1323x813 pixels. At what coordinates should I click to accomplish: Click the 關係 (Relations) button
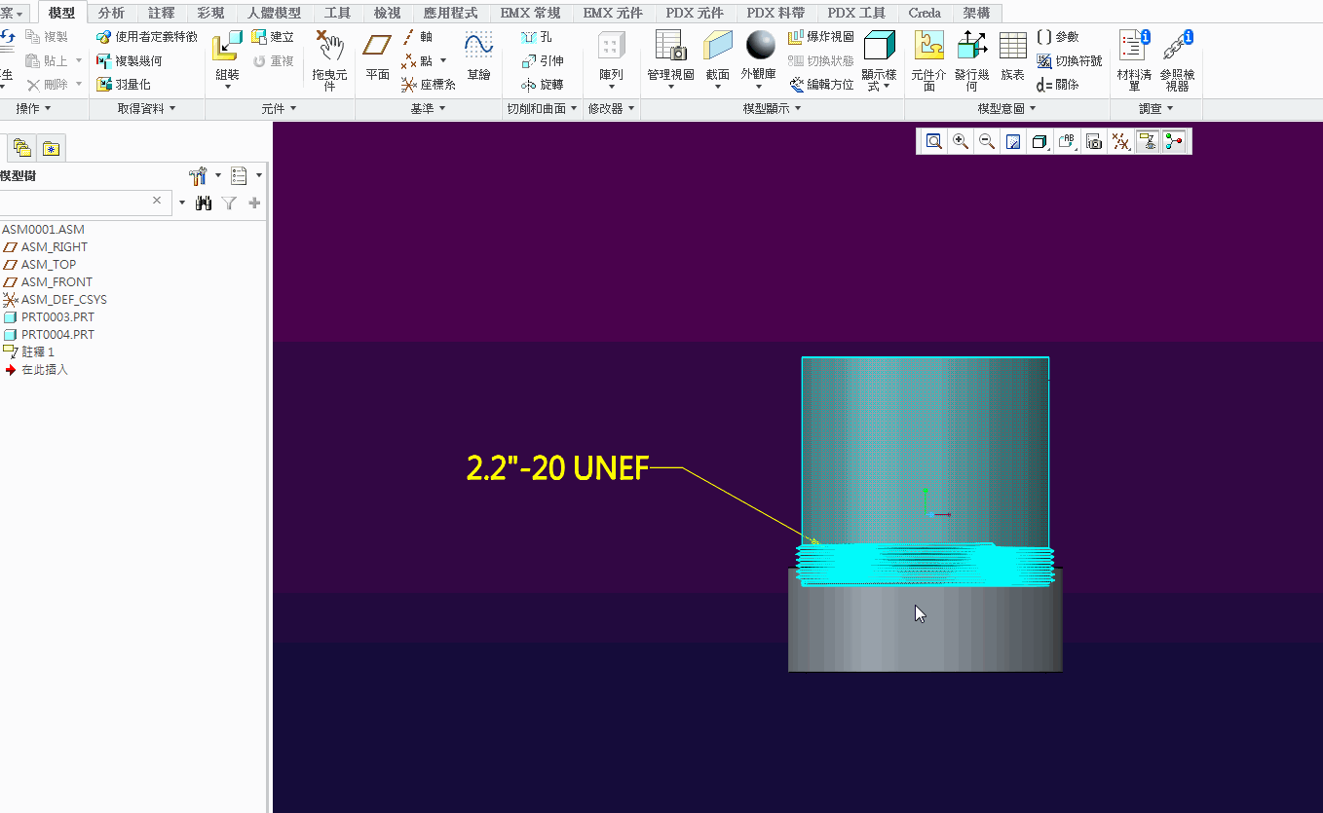[x=1058, y=85]
